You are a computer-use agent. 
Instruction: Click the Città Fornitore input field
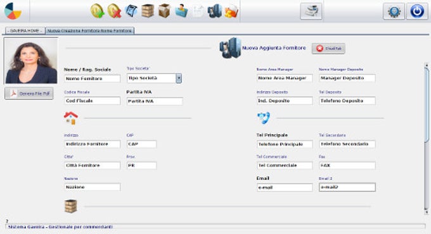click(x=92, y=166)
